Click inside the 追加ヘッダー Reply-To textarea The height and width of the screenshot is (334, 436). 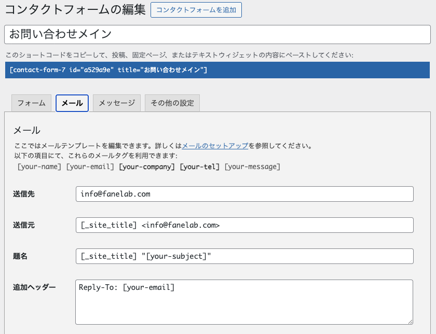point(244,302)
